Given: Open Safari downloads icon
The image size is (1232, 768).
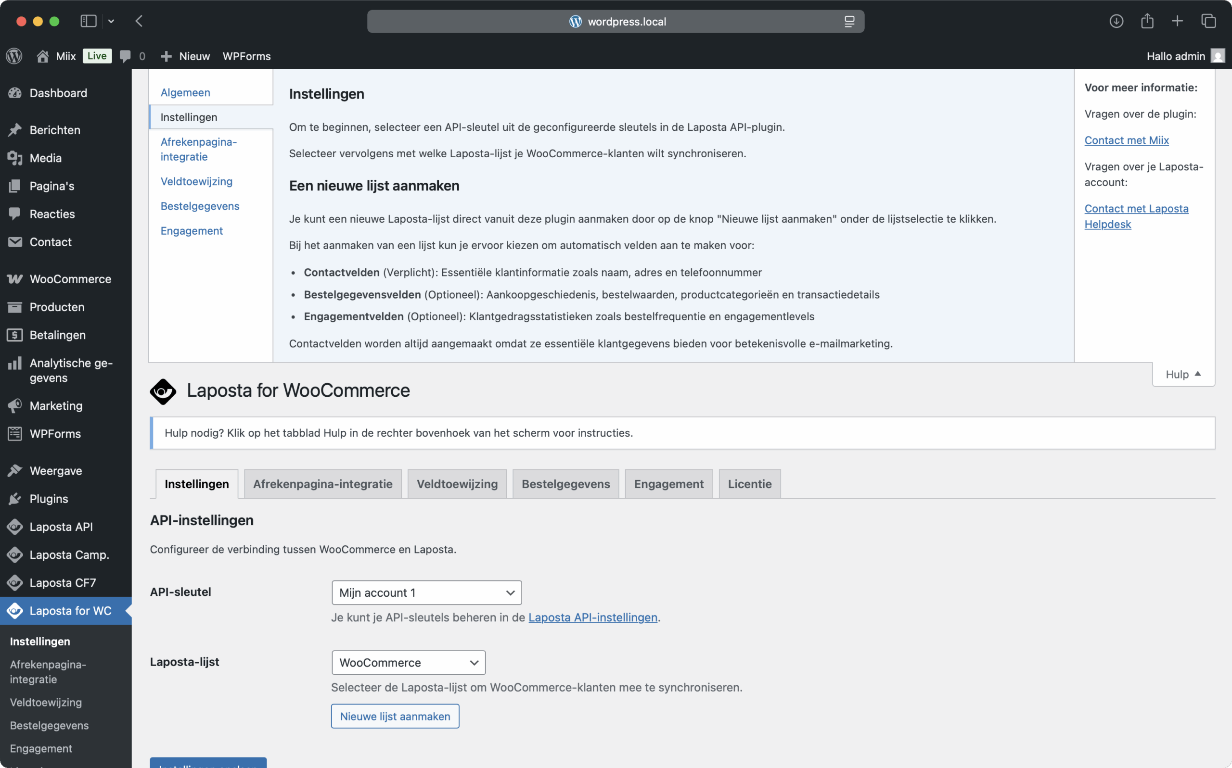Looking at the screenshot, I should 1116,21.
